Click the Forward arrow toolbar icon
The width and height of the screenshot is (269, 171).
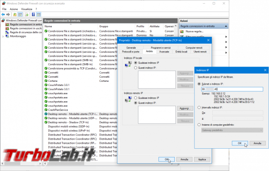point(8,14)
